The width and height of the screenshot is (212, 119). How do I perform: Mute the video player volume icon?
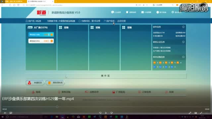(5, 113)
